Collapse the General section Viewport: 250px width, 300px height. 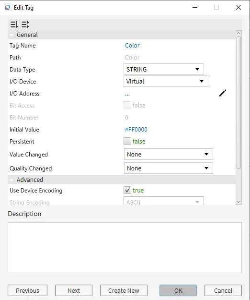point(11,35)
